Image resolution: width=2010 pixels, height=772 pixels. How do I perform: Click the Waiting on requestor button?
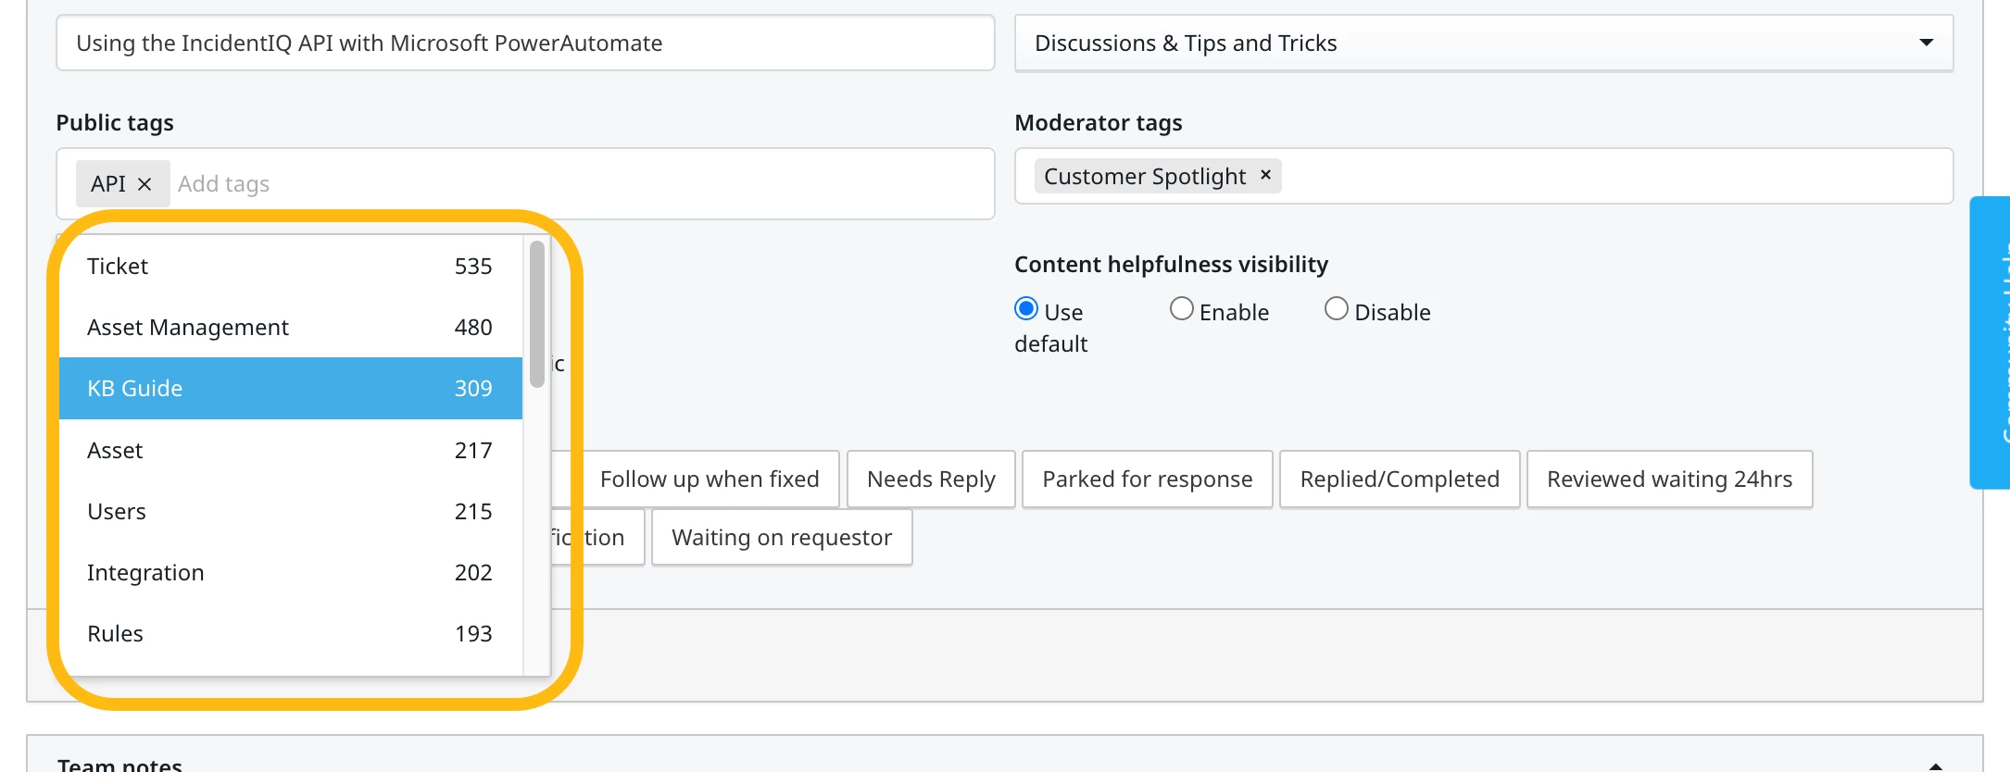click(x=782, y=538)
